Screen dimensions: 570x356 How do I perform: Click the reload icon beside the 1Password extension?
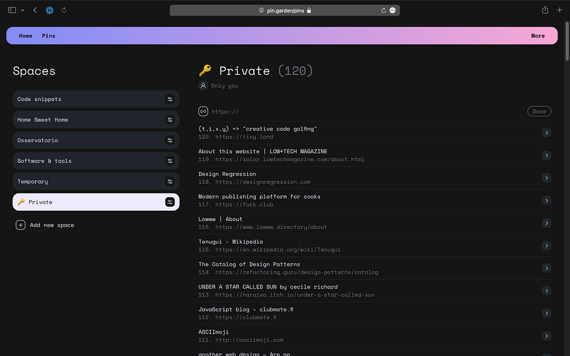[64, 10]
